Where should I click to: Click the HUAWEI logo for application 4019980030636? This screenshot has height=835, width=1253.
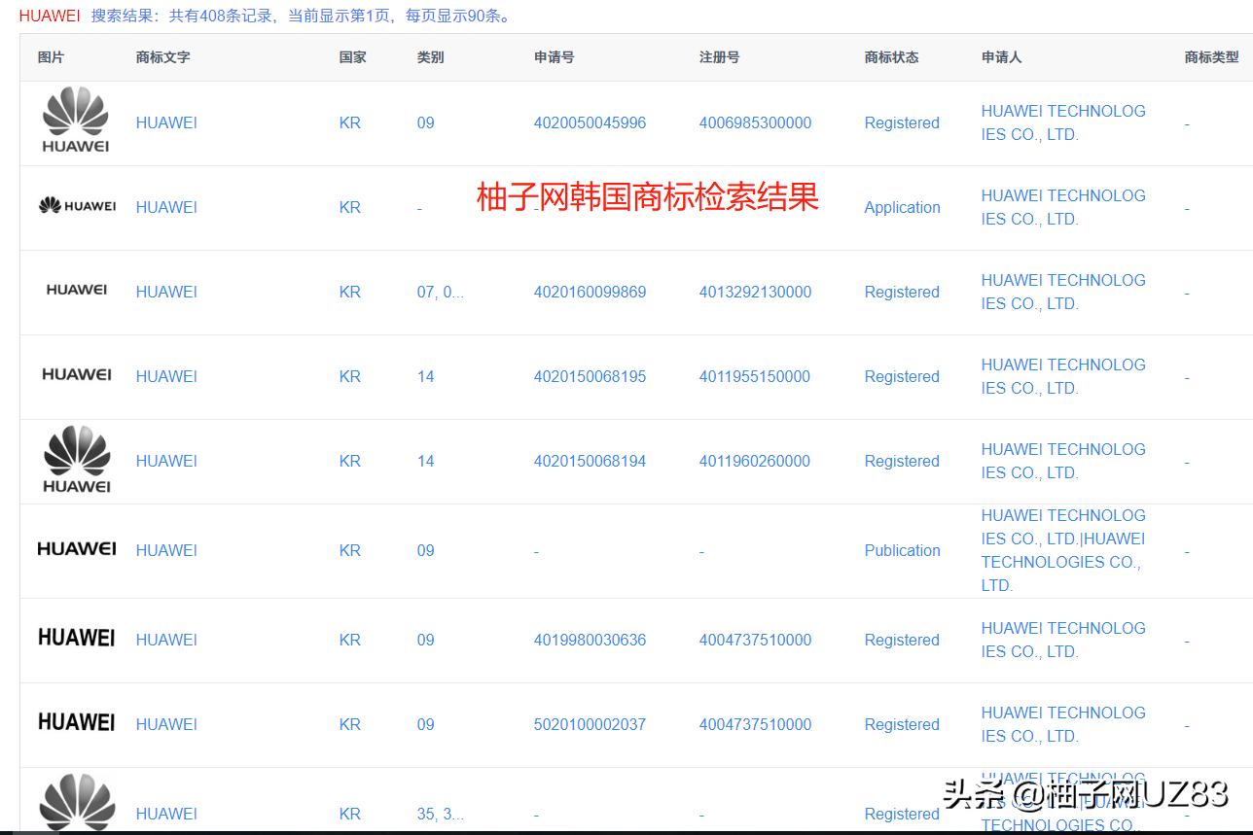pyautogui.click(x=77, y=638)
